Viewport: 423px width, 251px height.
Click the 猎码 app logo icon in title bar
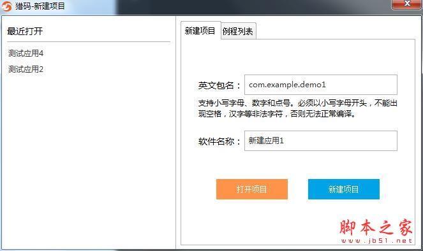(6, 6)
